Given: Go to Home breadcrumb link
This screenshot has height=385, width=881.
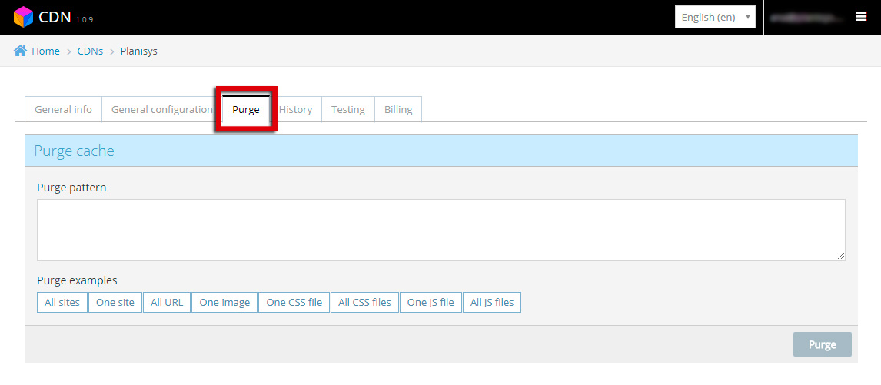Looking at the screenshot, I should point(45,51).
